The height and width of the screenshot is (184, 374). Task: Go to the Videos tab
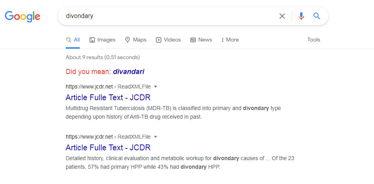tap(168, 40)
